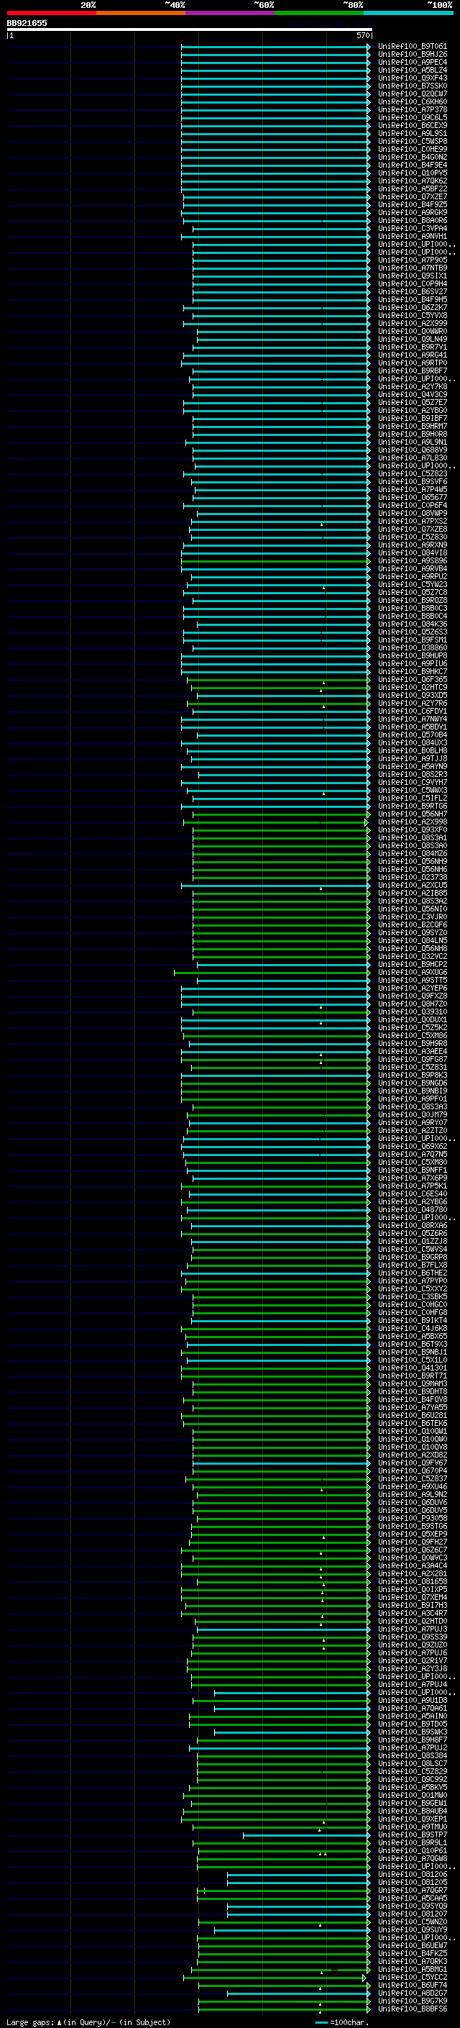460x2028 pixels.
Task: Select label UniRef100_Q7XZE7
Action: [x=412, y=197]
